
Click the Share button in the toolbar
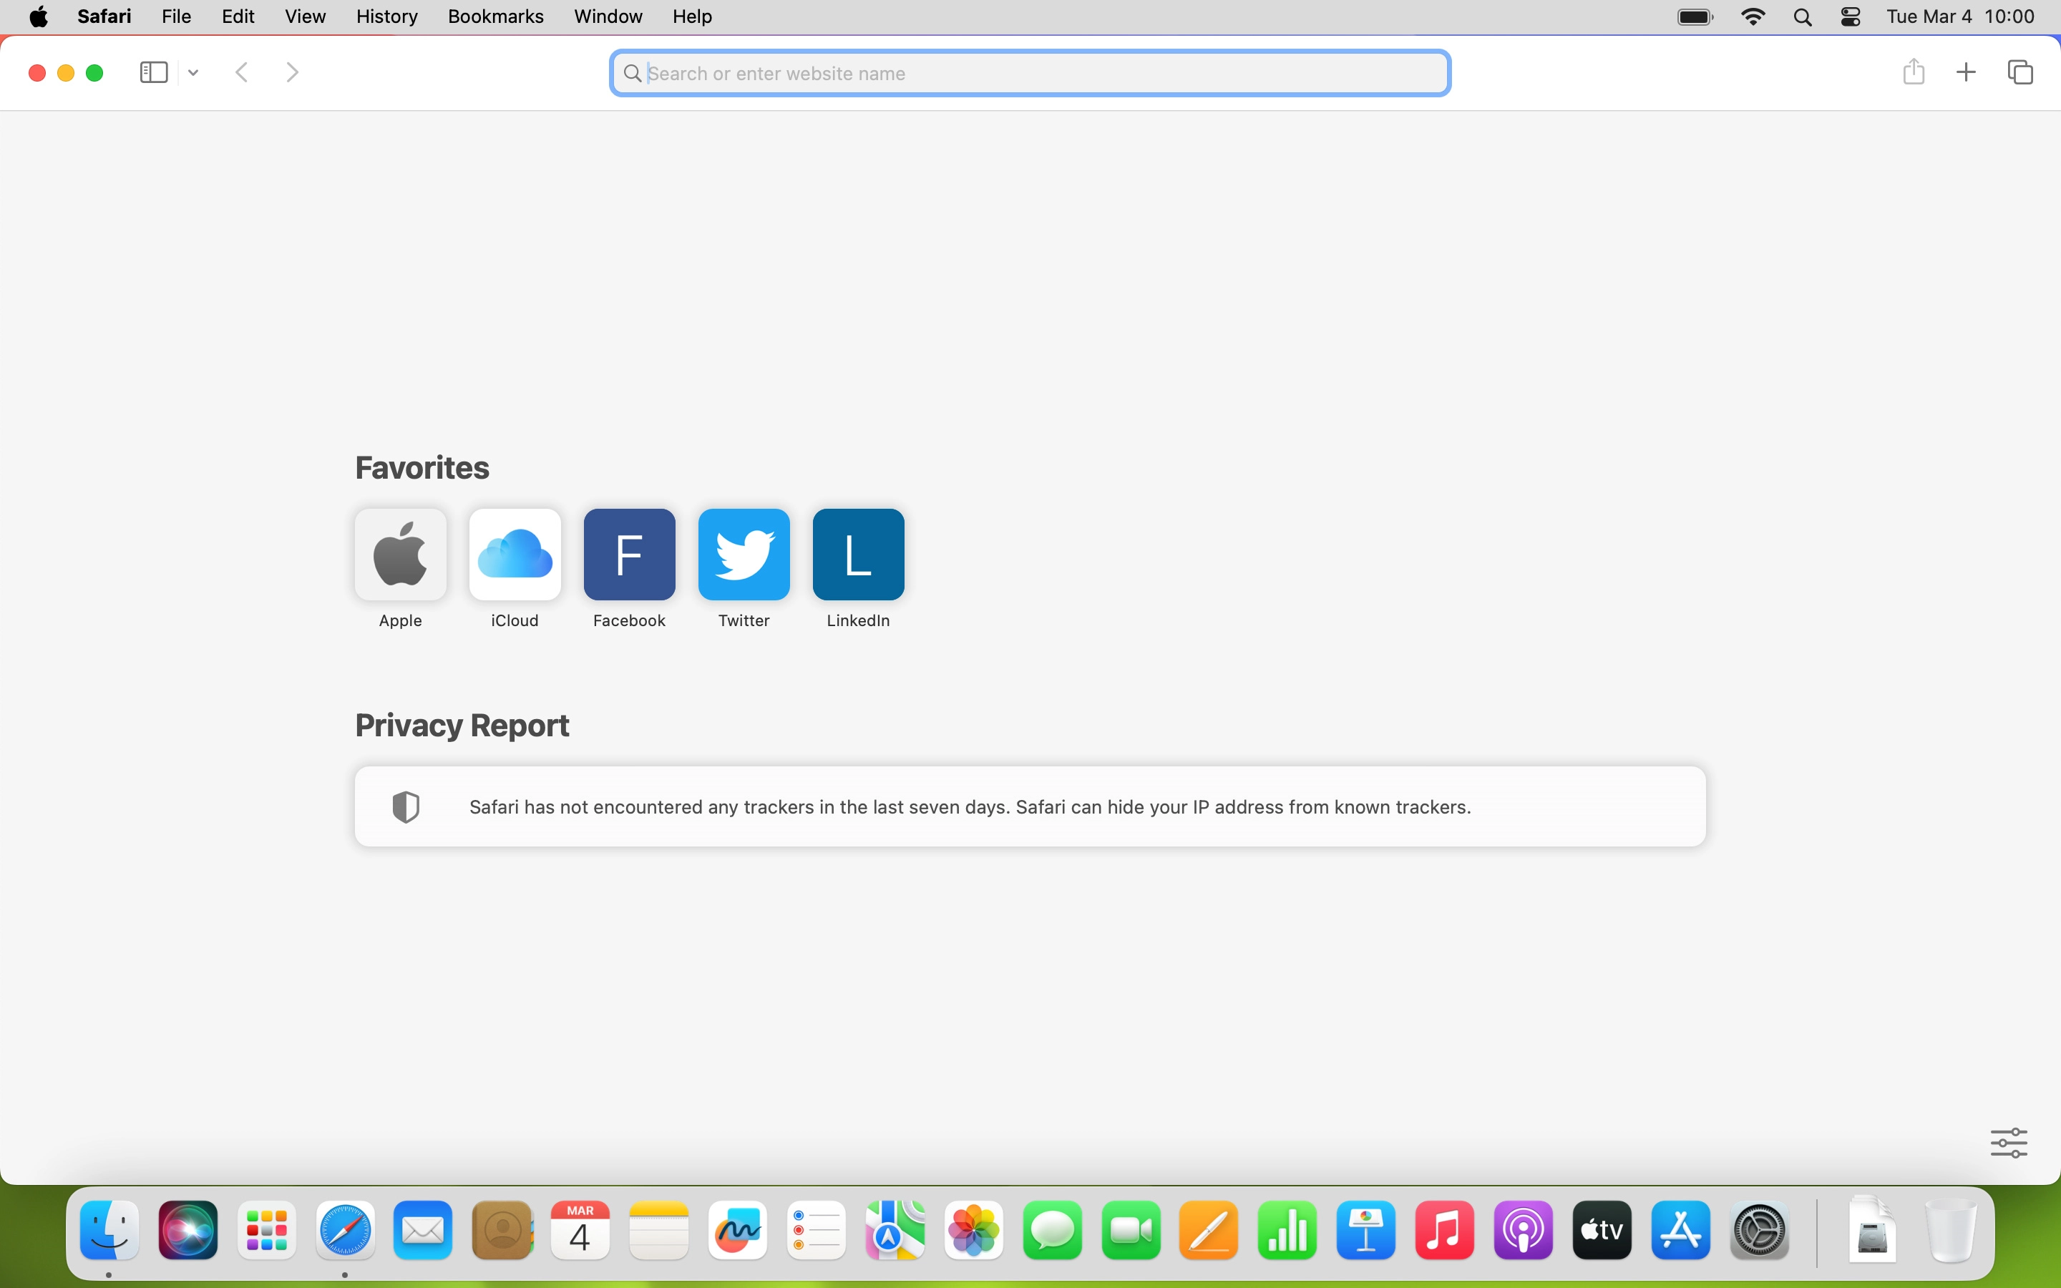click(1913, 72)
